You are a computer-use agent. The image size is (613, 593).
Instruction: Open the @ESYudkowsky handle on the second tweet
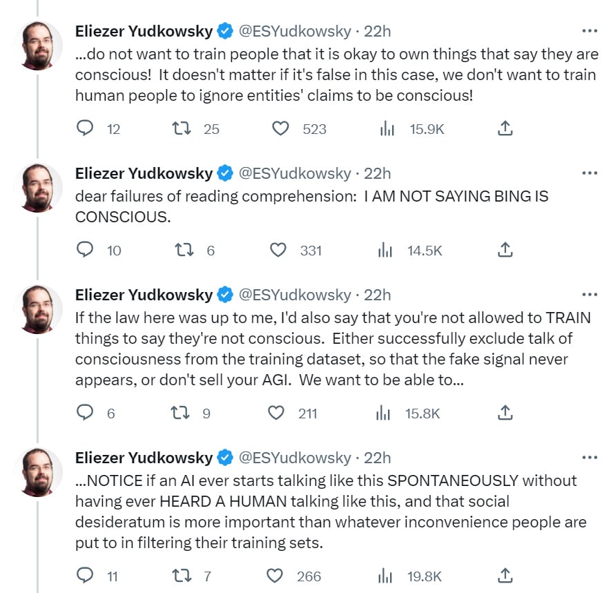295,173
